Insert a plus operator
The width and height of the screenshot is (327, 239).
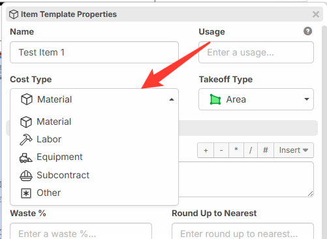click(x=206, y=150)
